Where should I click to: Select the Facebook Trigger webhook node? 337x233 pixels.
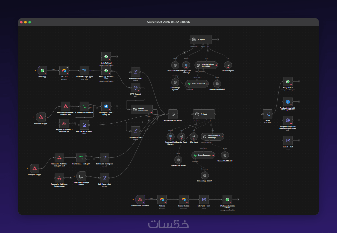click(41, 117)
